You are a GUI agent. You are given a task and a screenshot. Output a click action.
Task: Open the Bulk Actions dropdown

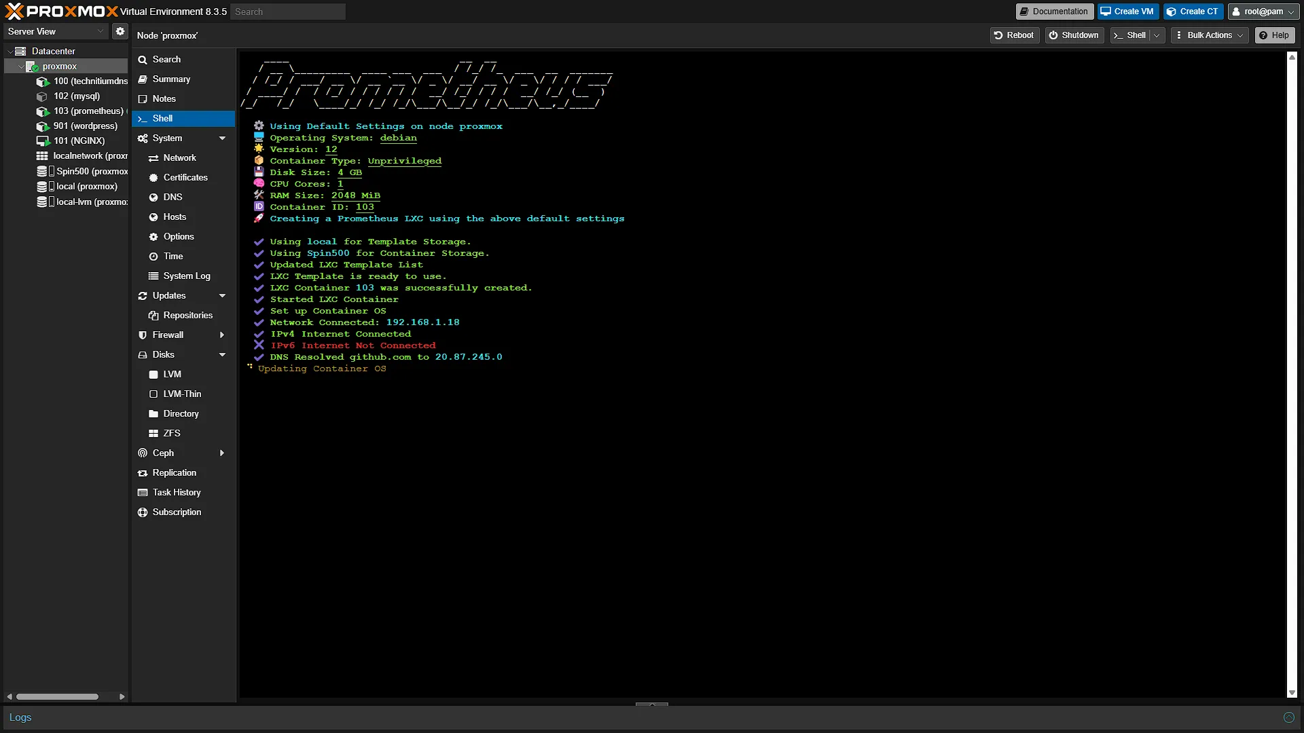[1210, 35]
